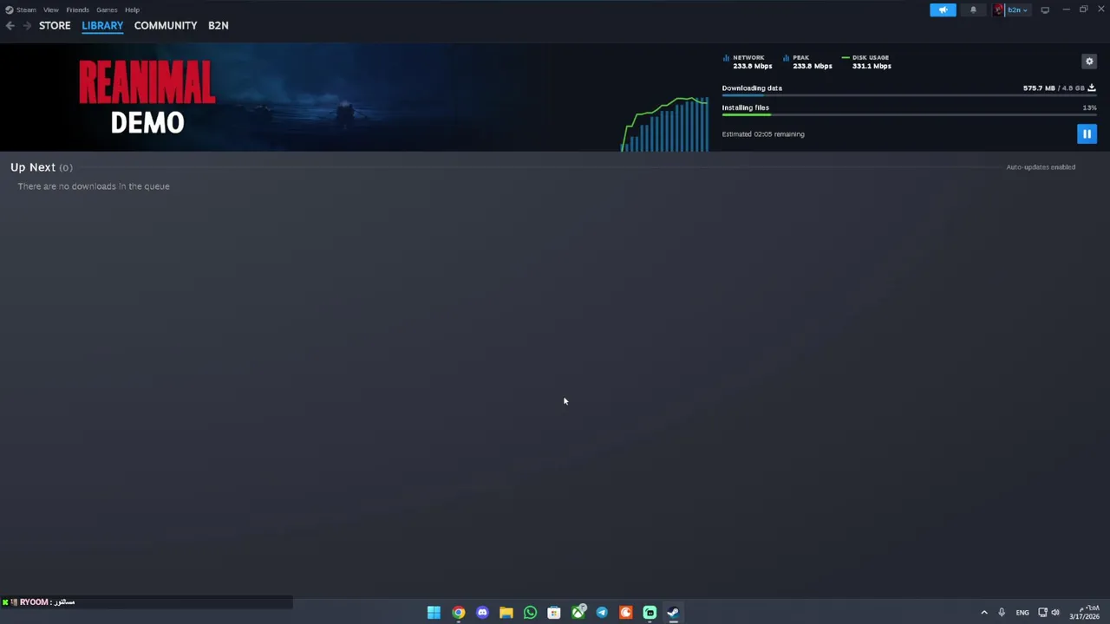Expand the b2n account dropdown
This screenshot has width=1110, height=624.
coord(1017,10)
